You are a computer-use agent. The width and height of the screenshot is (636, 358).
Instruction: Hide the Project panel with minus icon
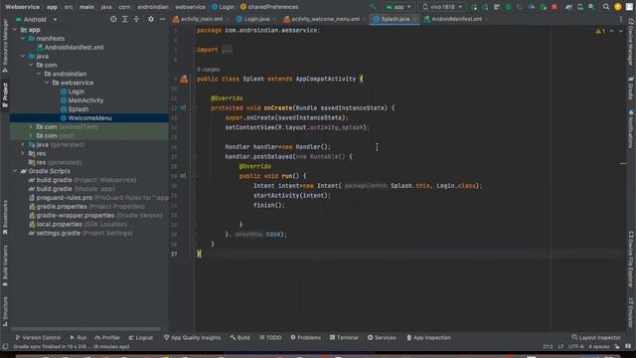click(162, 19)
